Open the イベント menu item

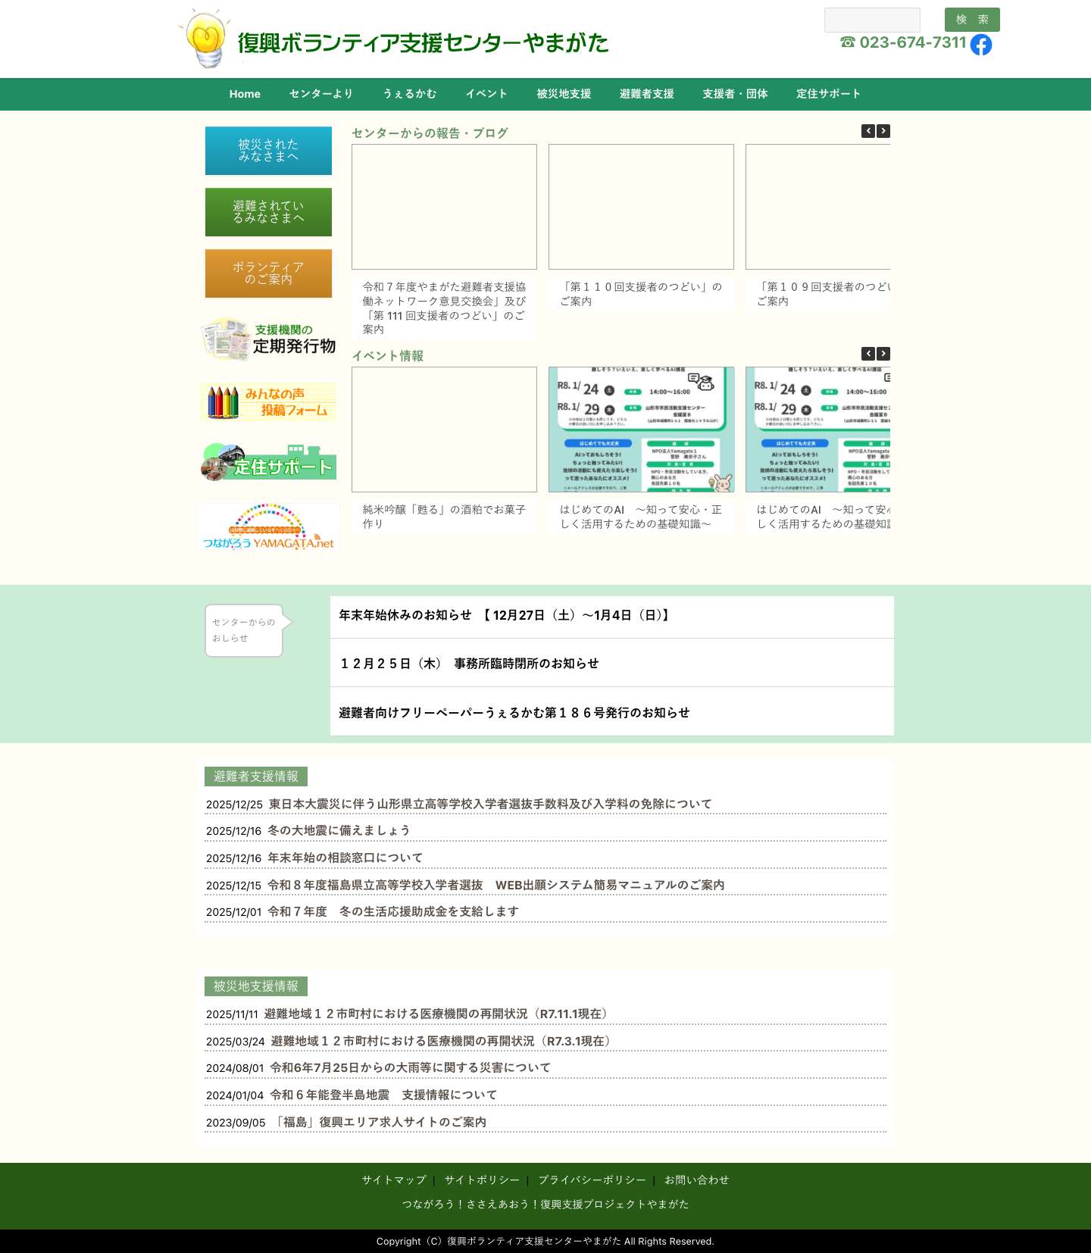pyautogui.click(x=486, y=94)
